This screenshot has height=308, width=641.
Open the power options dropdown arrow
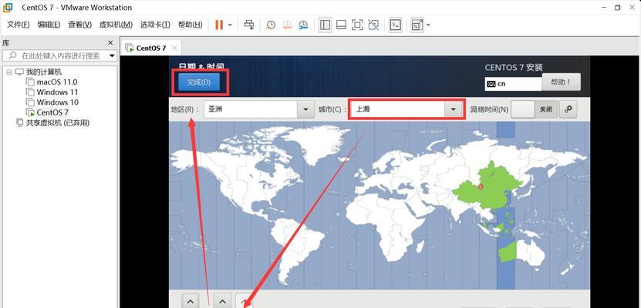tap(230, 25)
